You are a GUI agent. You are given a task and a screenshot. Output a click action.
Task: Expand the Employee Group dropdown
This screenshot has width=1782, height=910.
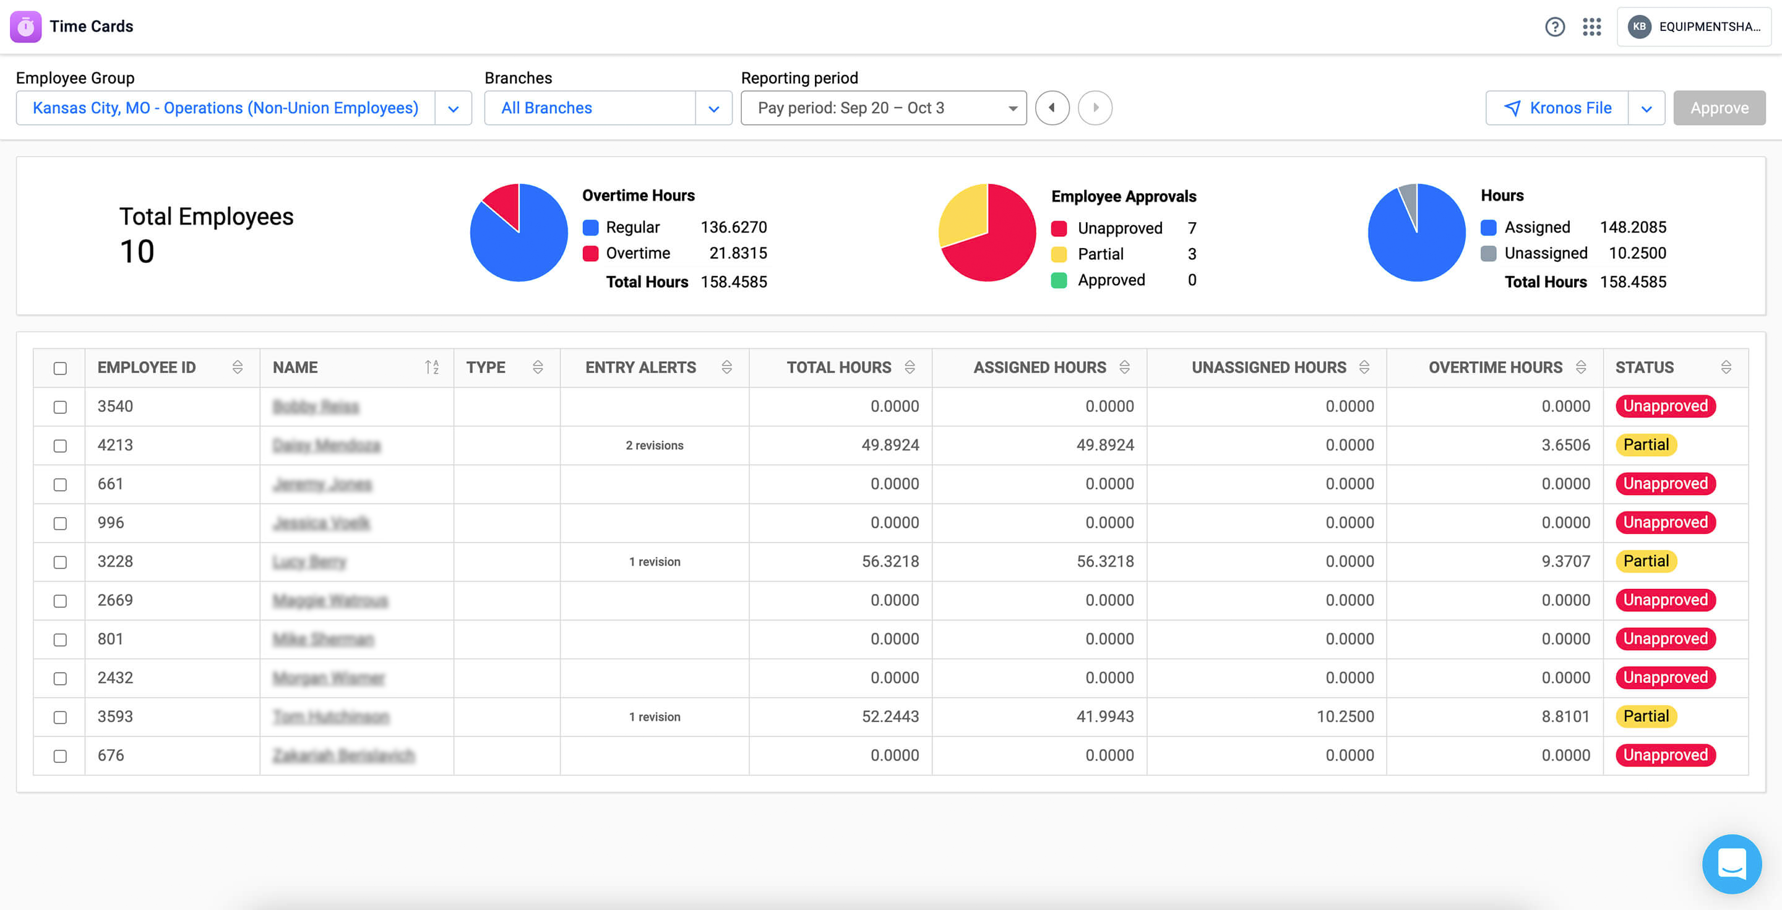click(x=453, y=108)
